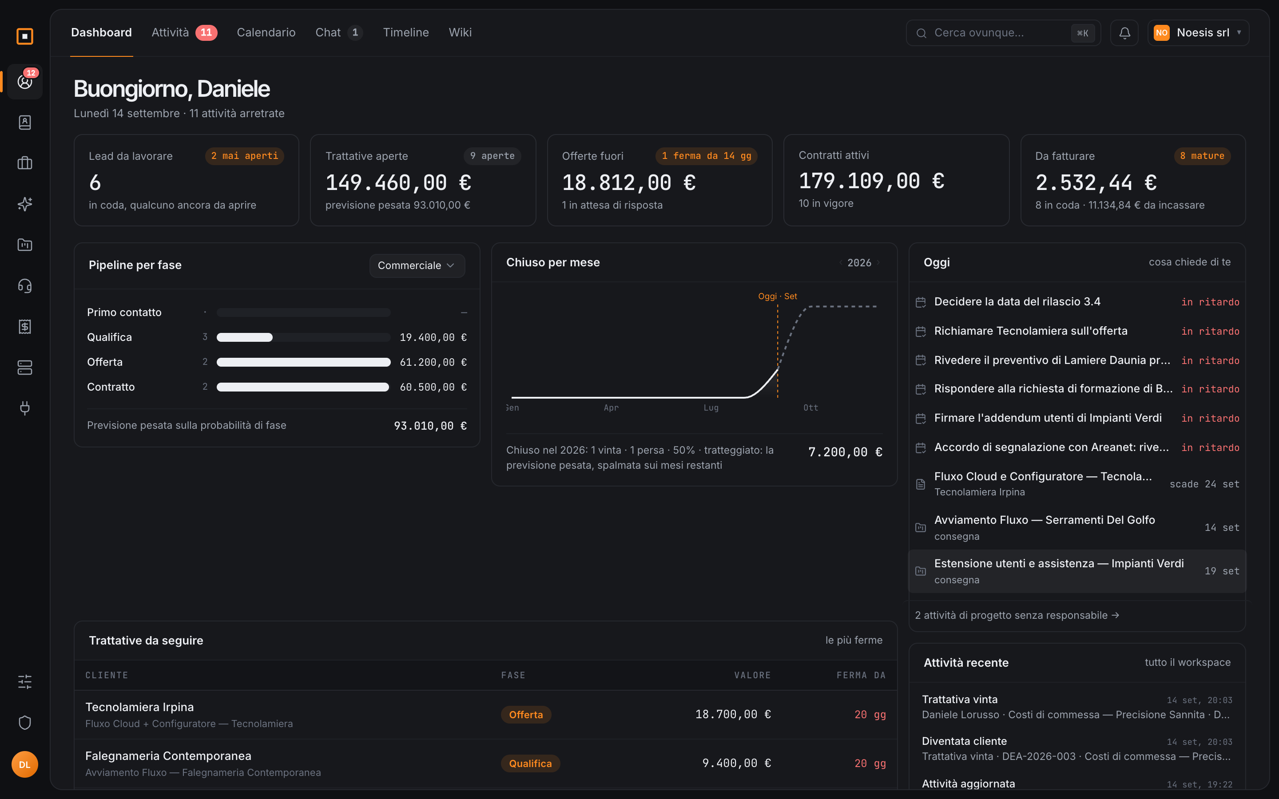Go to previous year before 2026

(840, 263)
